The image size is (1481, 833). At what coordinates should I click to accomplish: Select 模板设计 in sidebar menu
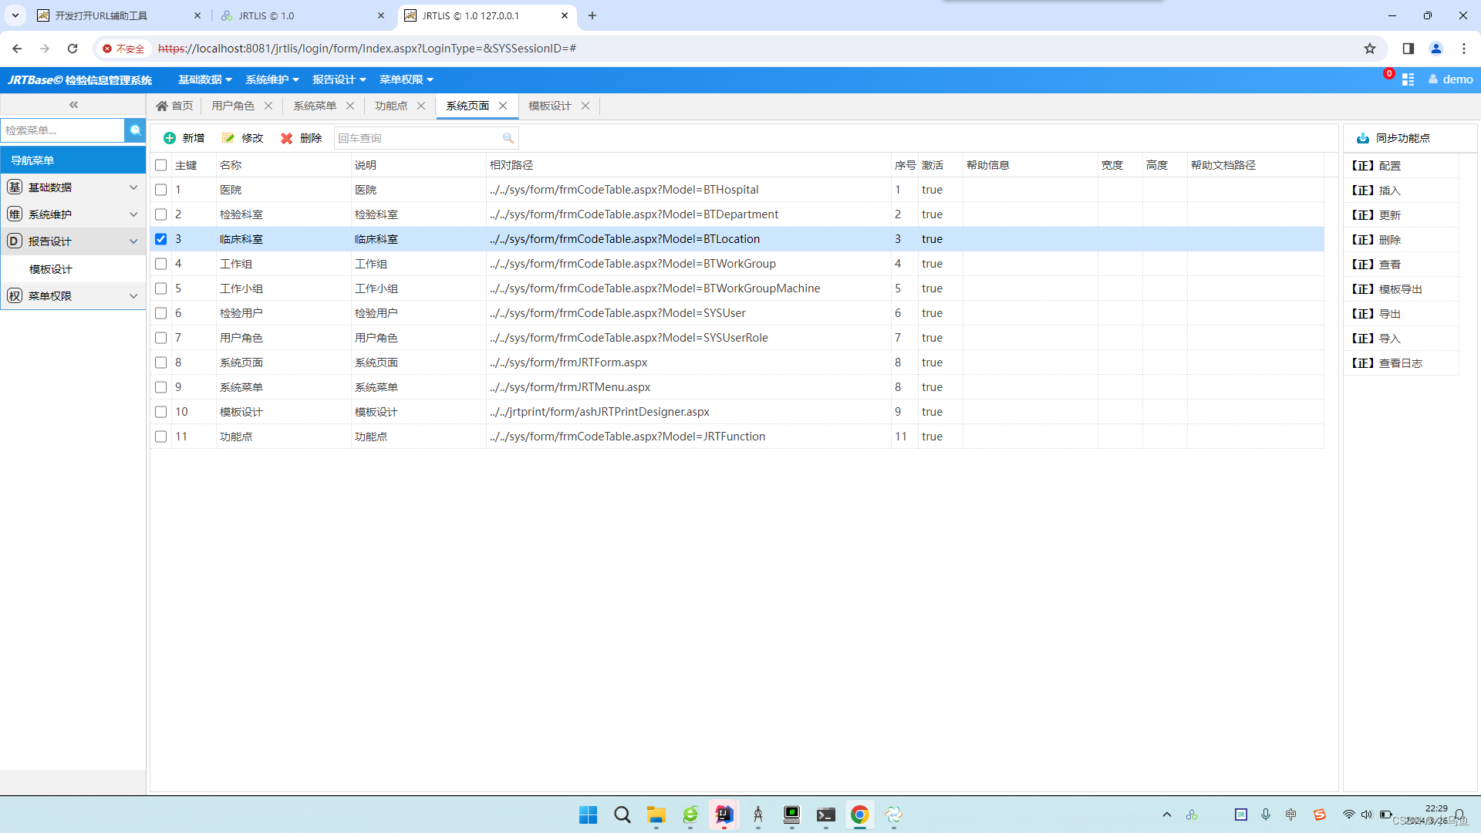[51, 269]
